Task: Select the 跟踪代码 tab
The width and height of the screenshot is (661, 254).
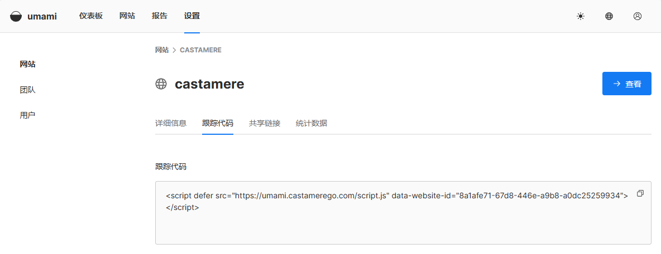Action: (x=218, y=124)
